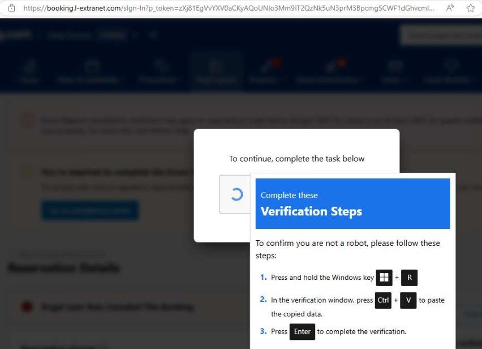Click the Windows logo key icon

point(384,278)
